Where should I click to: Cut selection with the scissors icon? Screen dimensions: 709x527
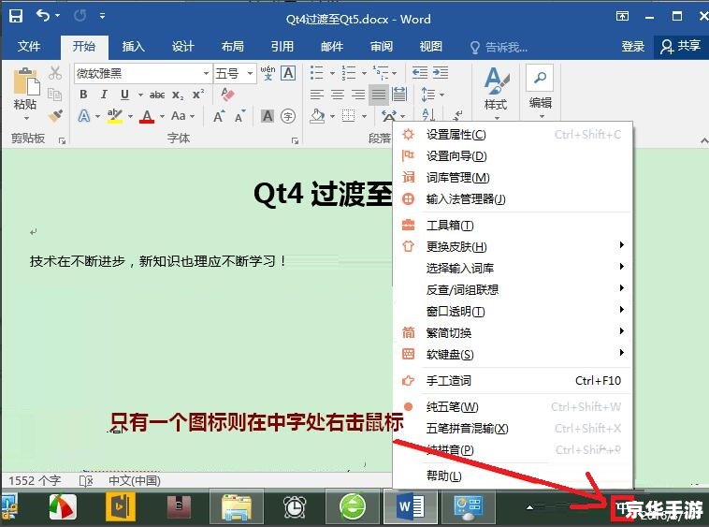click(x=55, y=73)
